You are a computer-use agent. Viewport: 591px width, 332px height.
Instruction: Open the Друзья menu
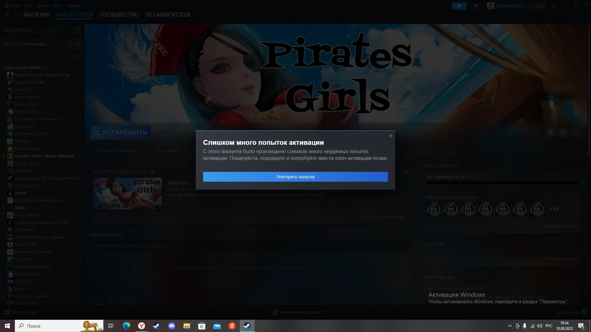pyautogui.click(x=43, y=6)
